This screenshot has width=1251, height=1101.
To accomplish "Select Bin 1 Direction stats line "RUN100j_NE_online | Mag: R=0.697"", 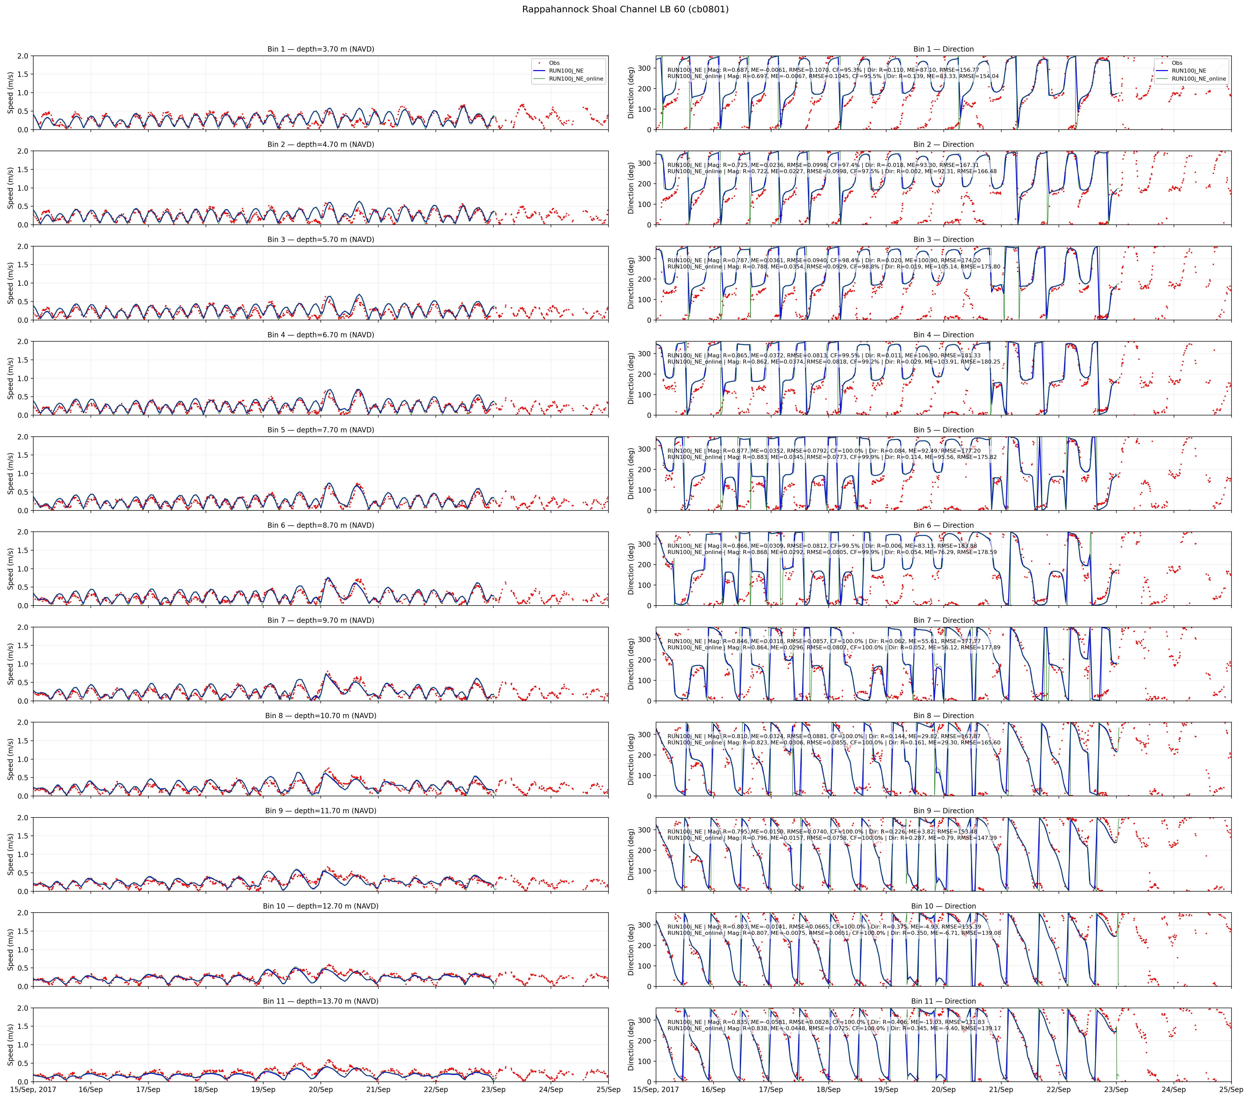I will click(x=833, y=77).
